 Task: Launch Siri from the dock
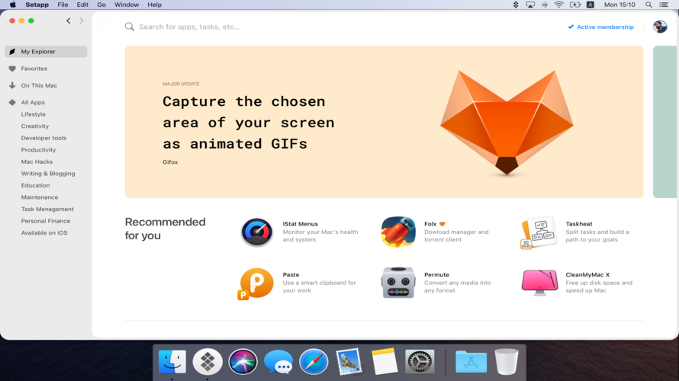[243, 361]
